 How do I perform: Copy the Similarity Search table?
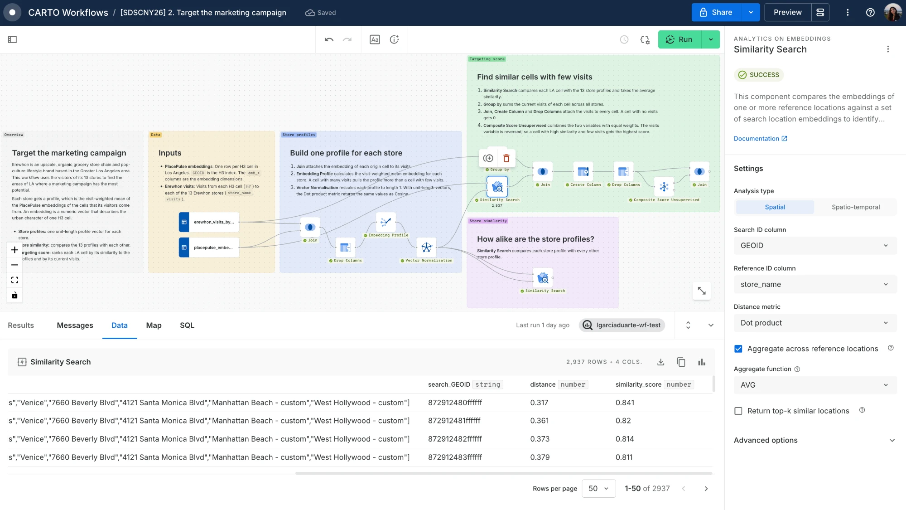click(681, 362)
